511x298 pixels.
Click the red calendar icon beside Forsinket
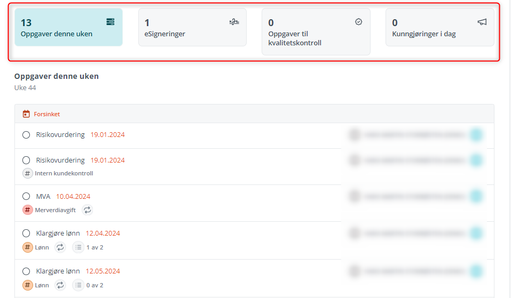click(26, 114)
